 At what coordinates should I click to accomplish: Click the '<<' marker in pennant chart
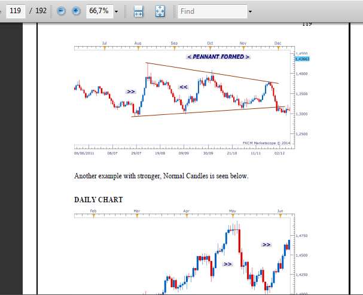click(x=184, y=87)
